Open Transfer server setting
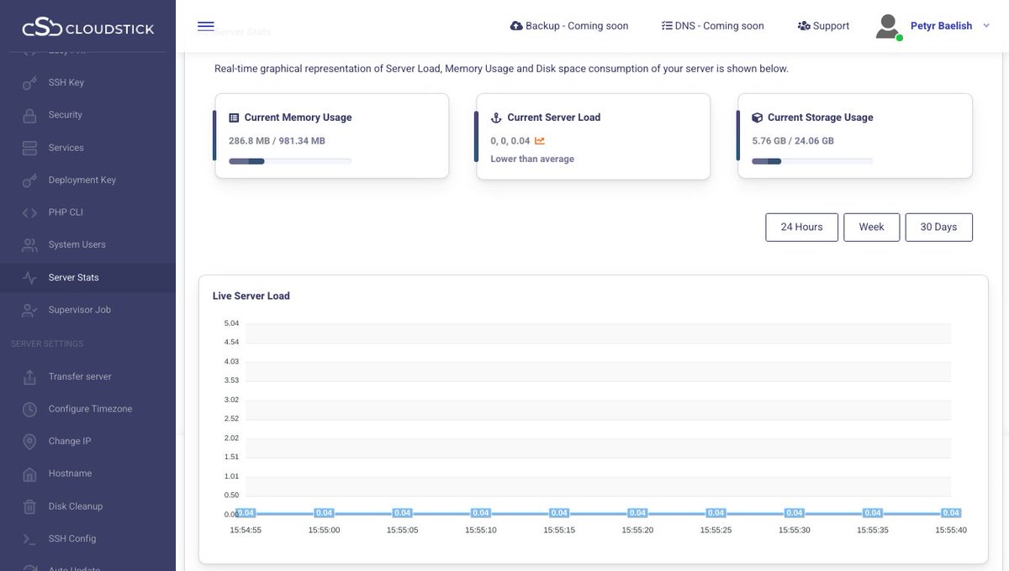 point(80,377)
